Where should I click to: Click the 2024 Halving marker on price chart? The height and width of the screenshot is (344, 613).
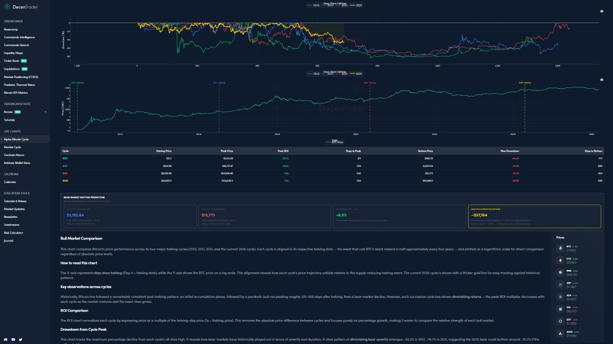525,82
